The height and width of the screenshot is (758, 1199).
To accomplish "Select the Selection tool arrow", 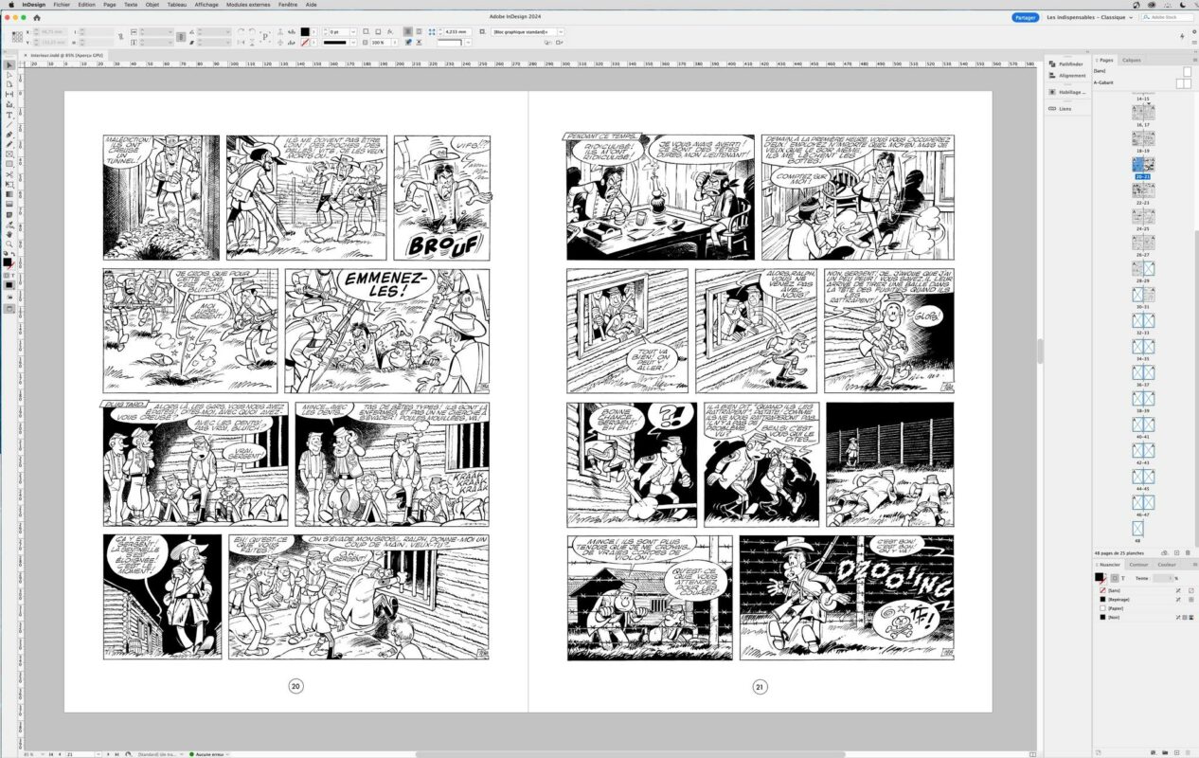I will coord(9,65).
